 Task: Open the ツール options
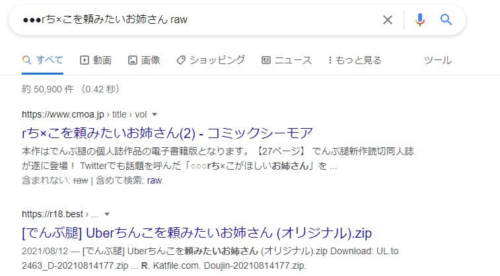437,60
